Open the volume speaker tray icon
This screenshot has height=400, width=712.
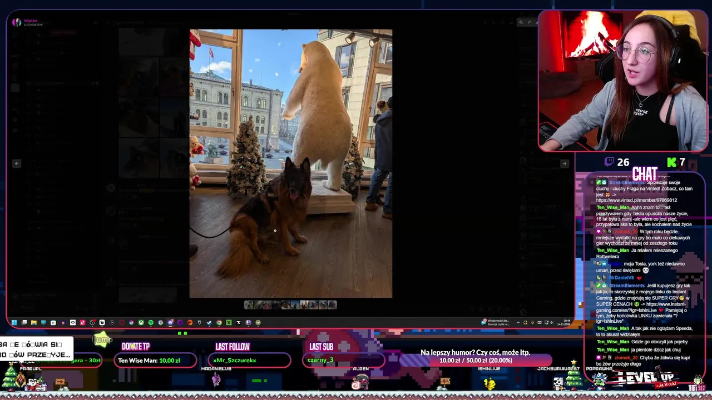(x=551, y=322)
